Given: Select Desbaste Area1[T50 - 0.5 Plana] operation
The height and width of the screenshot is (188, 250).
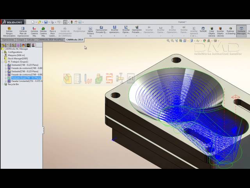Looking at the screenshot, I should pyautogui.click(x=26, y=78).
